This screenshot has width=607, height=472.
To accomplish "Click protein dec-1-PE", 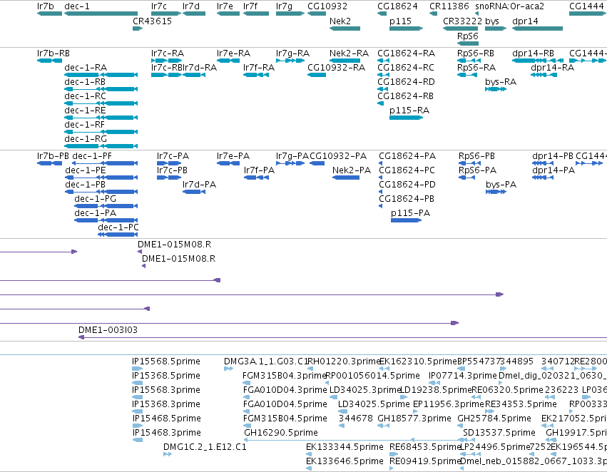I will point(101,178).
